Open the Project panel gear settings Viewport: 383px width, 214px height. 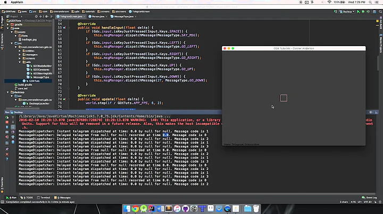coord(46,16)
